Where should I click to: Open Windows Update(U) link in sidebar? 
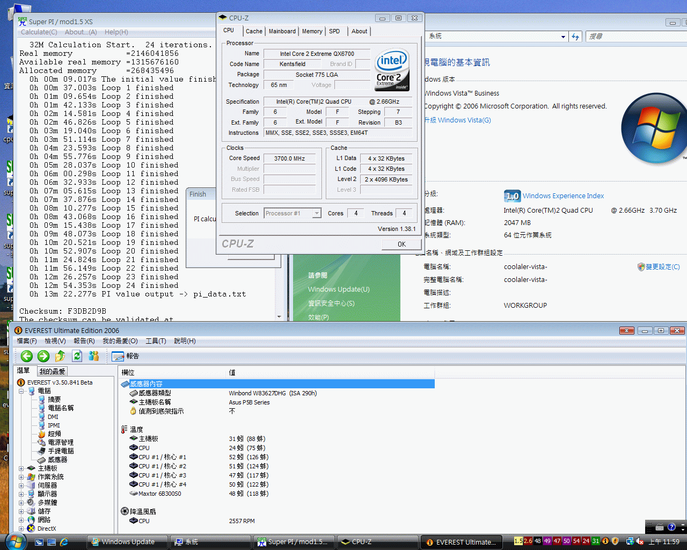(x=339, y=290)
